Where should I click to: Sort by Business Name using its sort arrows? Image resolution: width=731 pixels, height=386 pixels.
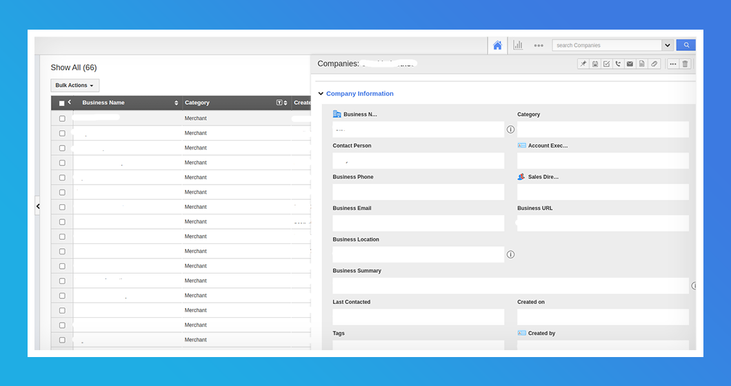177,103
